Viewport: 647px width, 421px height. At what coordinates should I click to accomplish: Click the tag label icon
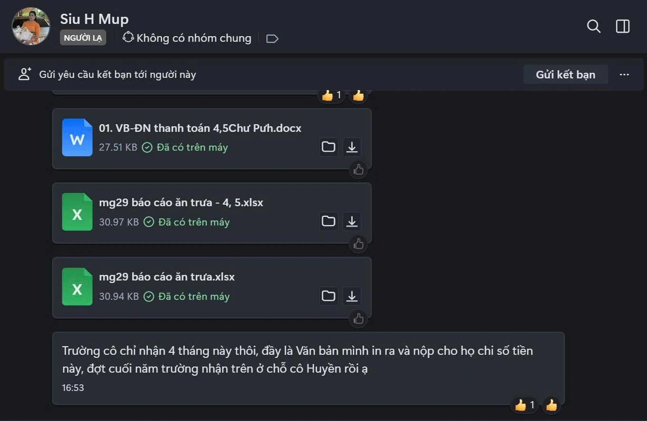pos(272,39)
